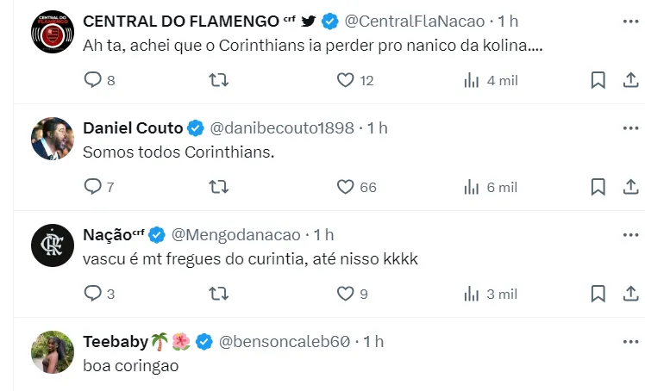
Task: Bookmark Central do Flamengo's tweet
Action: click(x=598, y=80)
